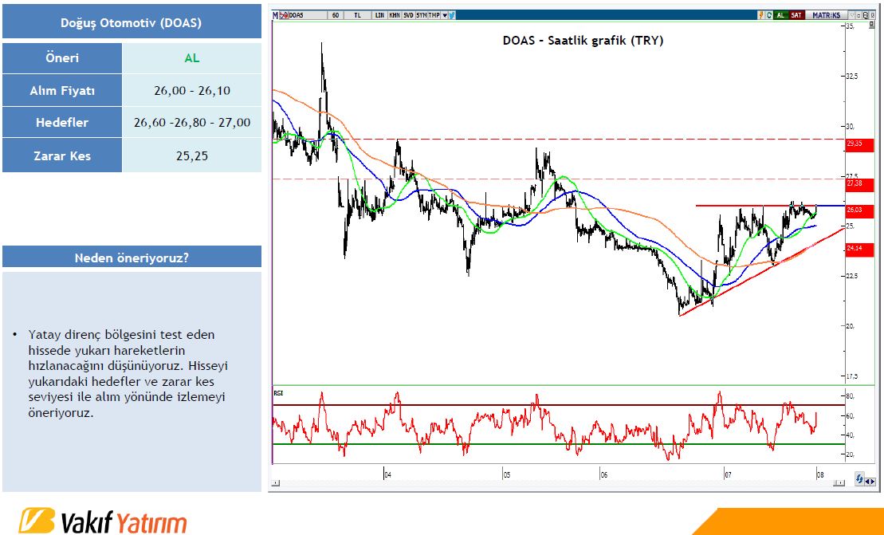This screenshot has width=884, height=535.
Task: Click the left arrow of horizontal chart scrollbar
Action: (276, 483)
